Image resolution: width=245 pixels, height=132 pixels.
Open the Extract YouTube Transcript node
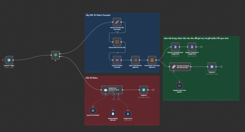pyautogui.click(x=117, y=60)
